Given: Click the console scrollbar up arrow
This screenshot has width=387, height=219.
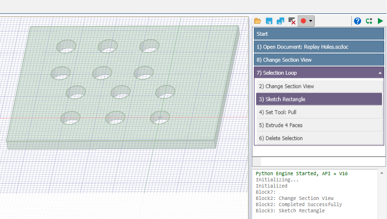Looking at the screenshot, I should click(x=382, y=173).
